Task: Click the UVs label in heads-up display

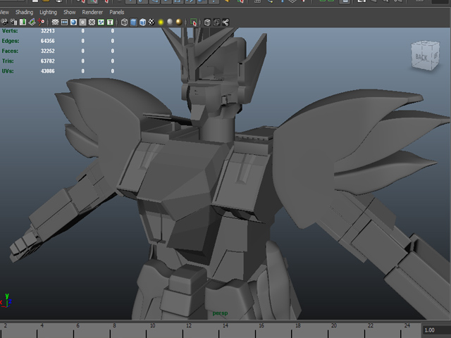Action: [x=8, y=71]
